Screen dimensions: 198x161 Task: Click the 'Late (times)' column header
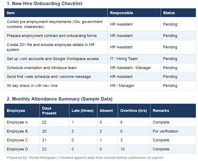click(x=83, y=111)
